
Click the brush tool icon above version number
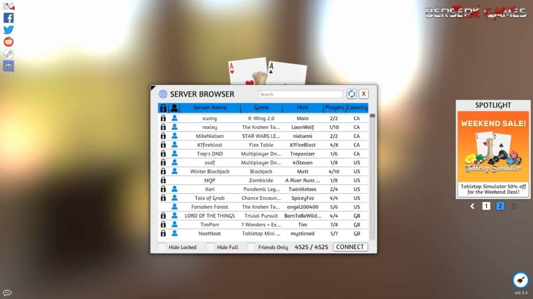point(521,280)
